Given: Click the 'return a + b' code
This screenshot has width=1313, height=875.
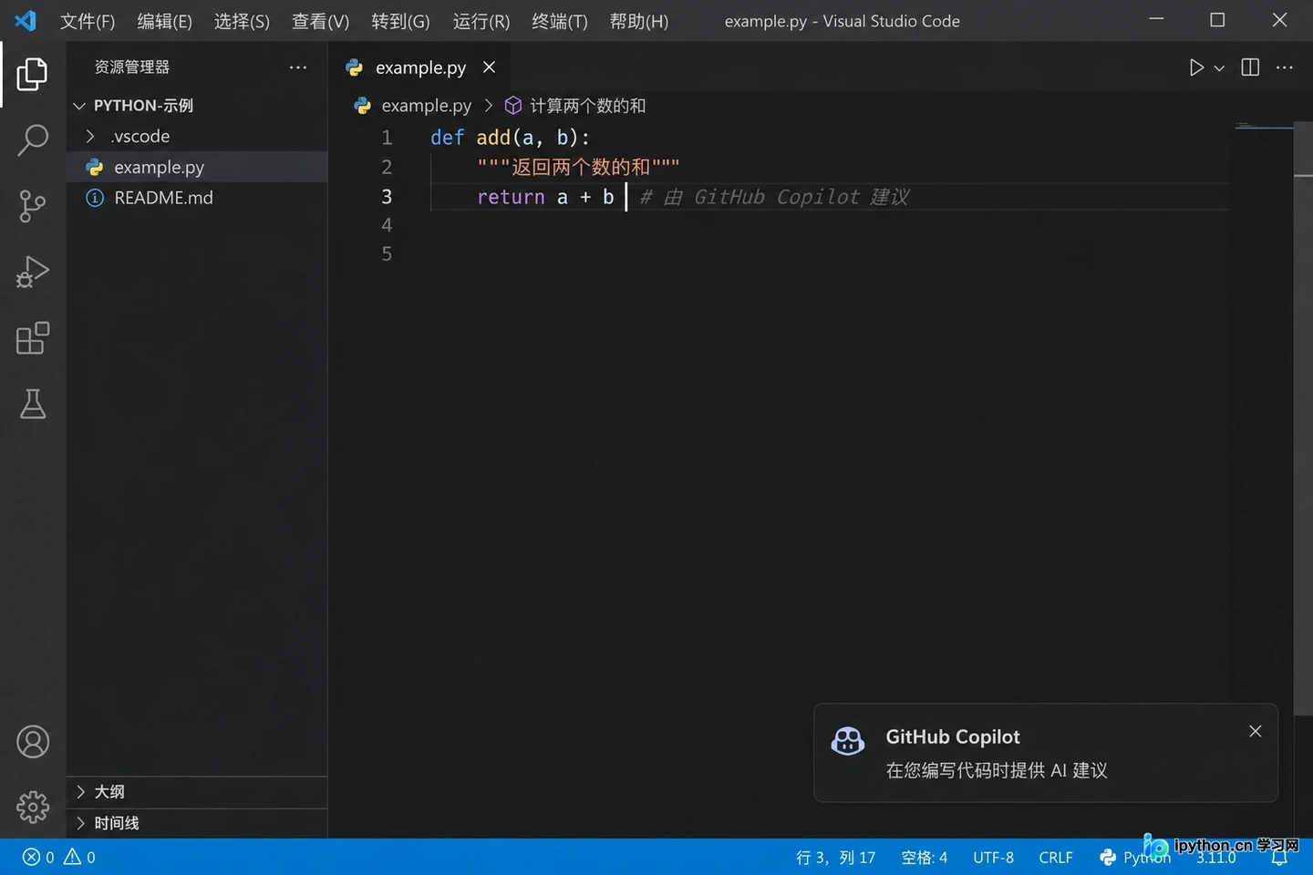Looking at the screenshot, I should 545,197.
